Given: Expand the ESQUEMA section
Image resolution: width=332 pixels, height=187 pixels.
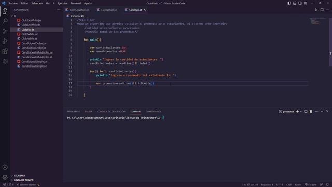Looking at the screenshot, I should [19, 176].
